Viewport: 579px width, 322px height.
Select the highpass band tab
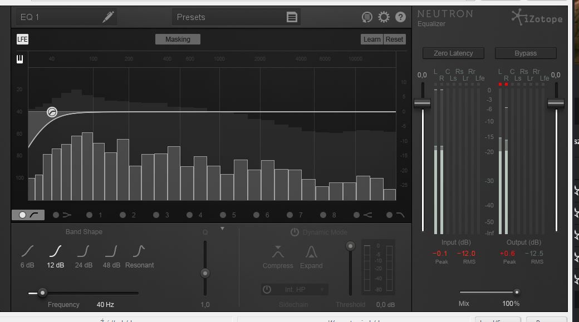28,215
